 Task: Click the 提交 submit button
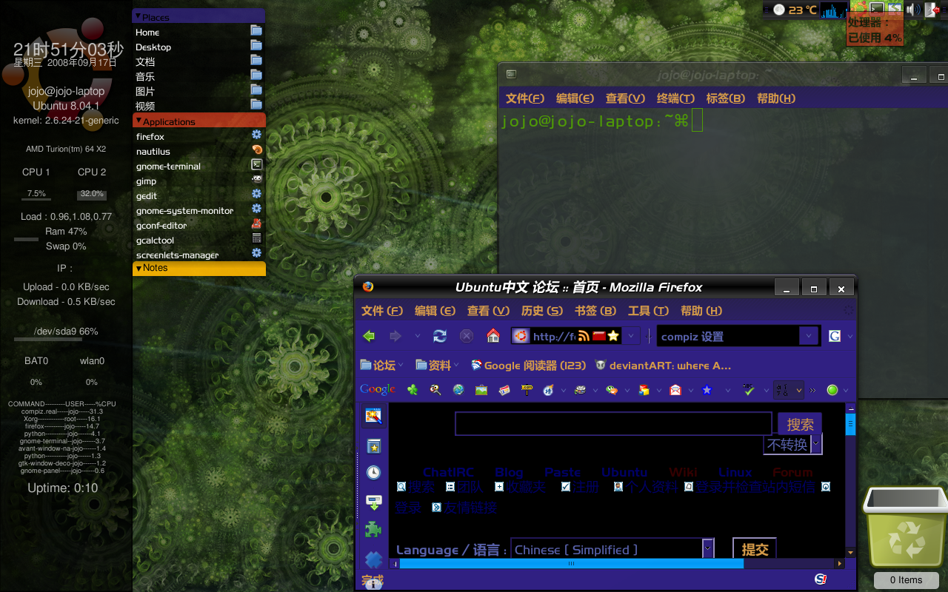[x=755, y=549]
